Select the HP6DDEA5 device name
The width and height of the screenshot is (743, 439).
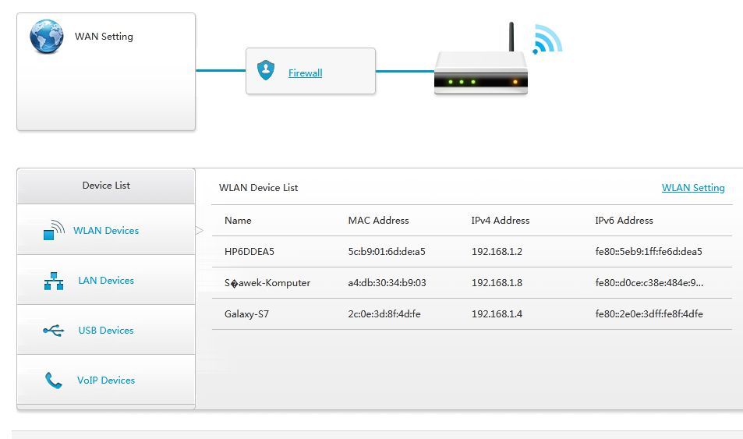pyautogui.click(x=249, y=252)
